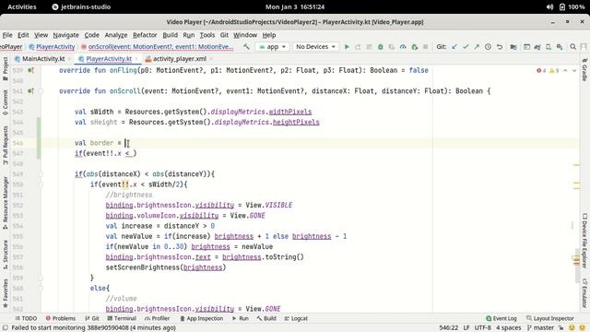The image size is (590, 332).
Task: Open Device File Explorer on right edge
Action: point(584,241)
